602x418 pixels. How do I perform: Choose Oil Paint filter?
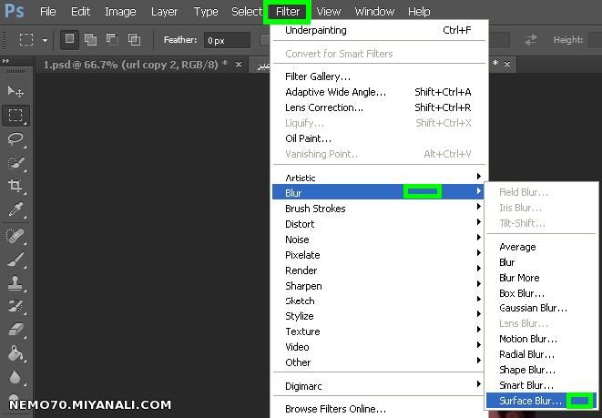tap(378, 138)
